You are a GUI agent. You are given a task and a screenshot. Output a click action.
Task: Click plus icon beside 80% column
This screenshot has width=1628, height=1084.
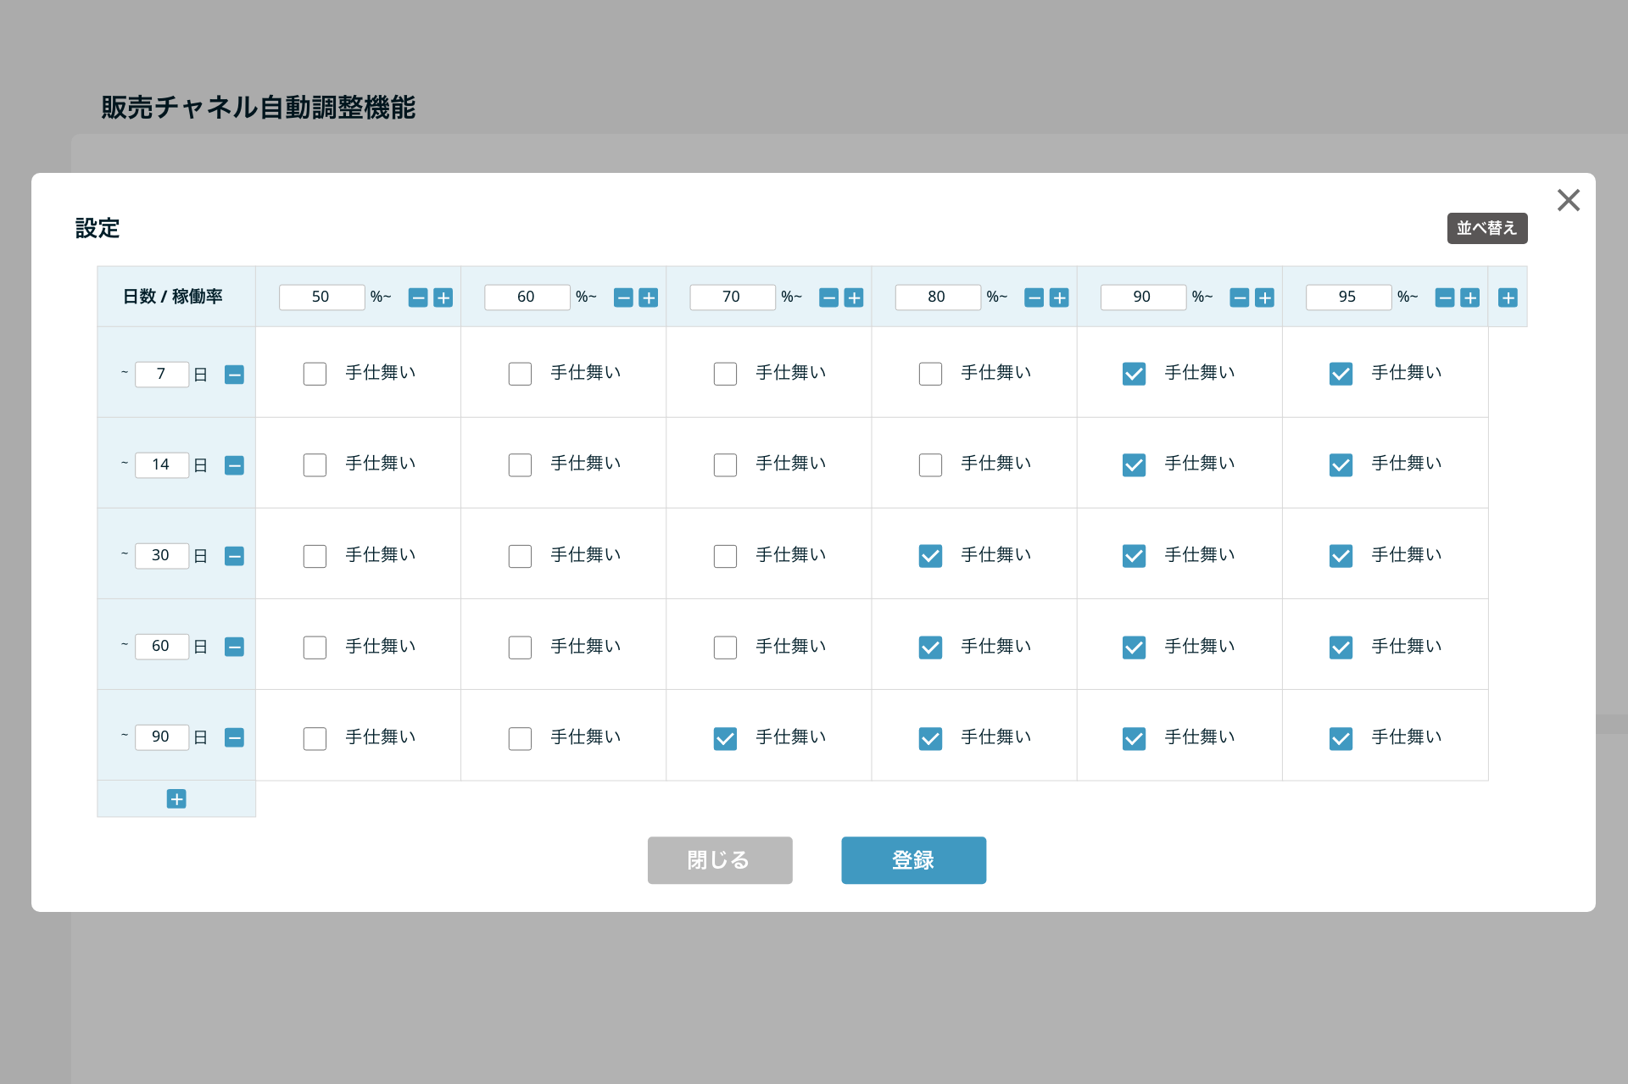[x=1059, y=297]
